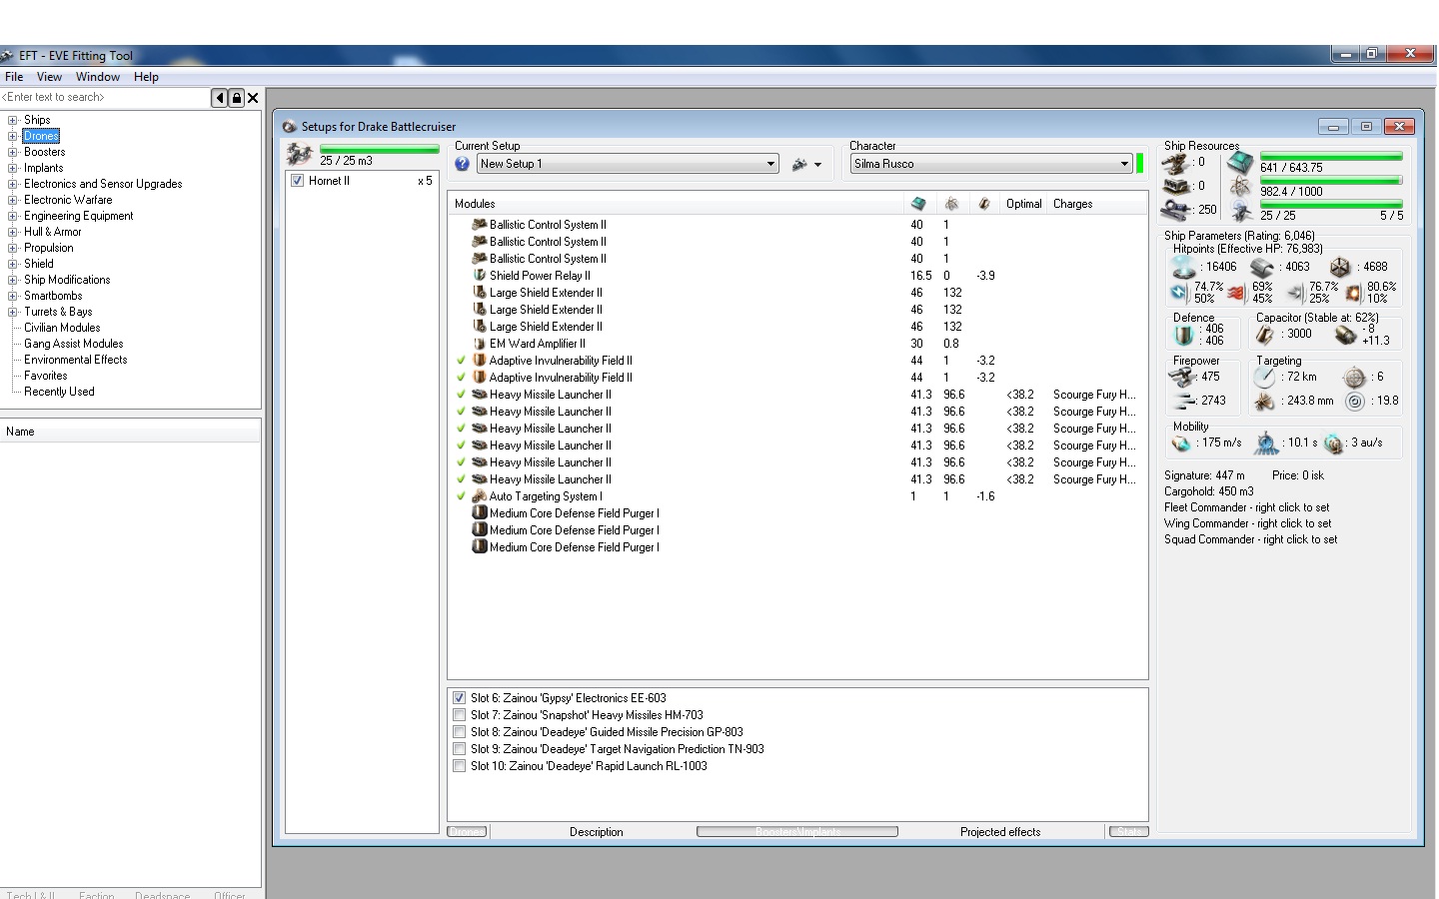Viewport: 1439px width, 899px height.
Task: Click the turret hardpoints icon in Ship Resources
Action: click(x=1176, y=163)
